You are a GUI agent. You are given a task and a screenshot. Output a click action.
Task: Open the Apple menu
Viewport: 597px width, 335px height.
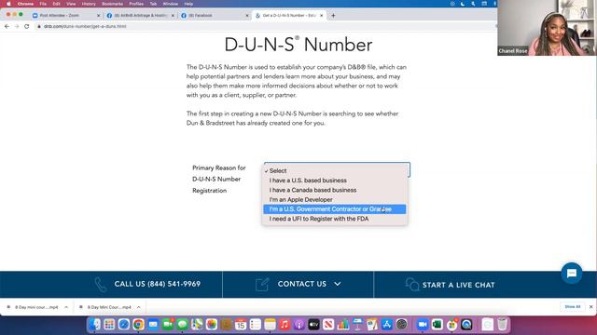(8, 4)
